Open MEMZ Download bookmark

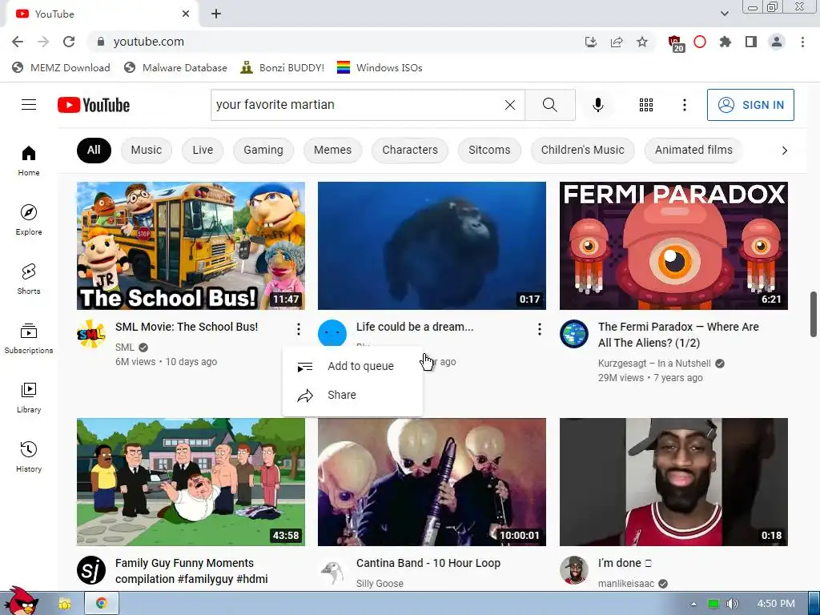61,67
